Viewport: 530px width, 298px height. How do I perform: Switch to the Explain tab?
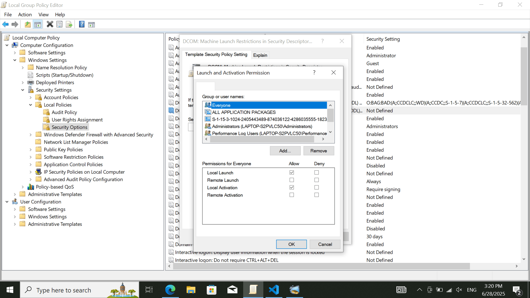pyautogui.click(x=260, y=55)
